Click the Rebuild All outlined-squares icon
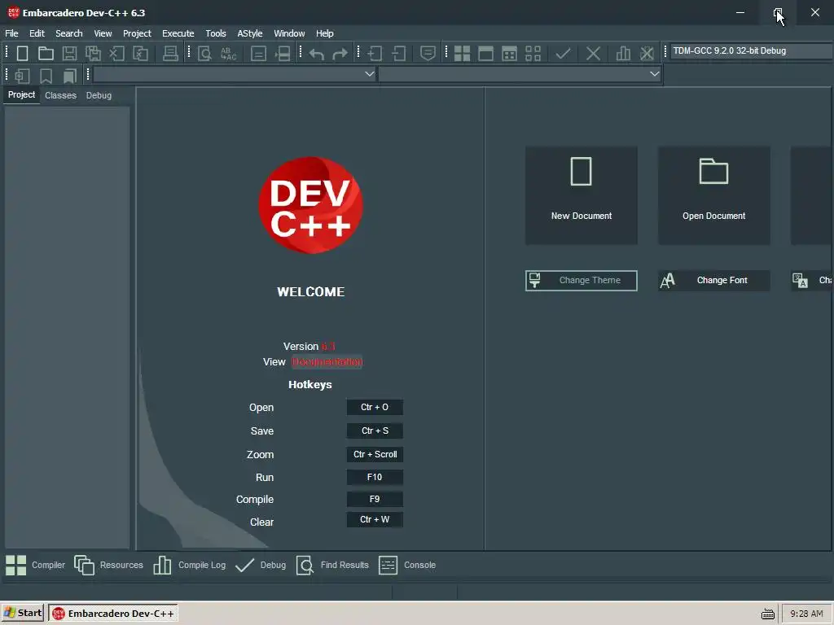The height and width of the screenshot is (625, 834). (x=533, y=53)
